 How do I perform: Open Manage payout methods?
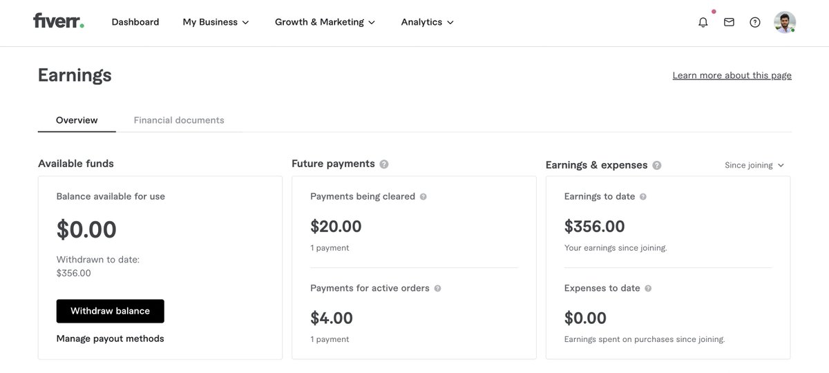tap(111, 338)
